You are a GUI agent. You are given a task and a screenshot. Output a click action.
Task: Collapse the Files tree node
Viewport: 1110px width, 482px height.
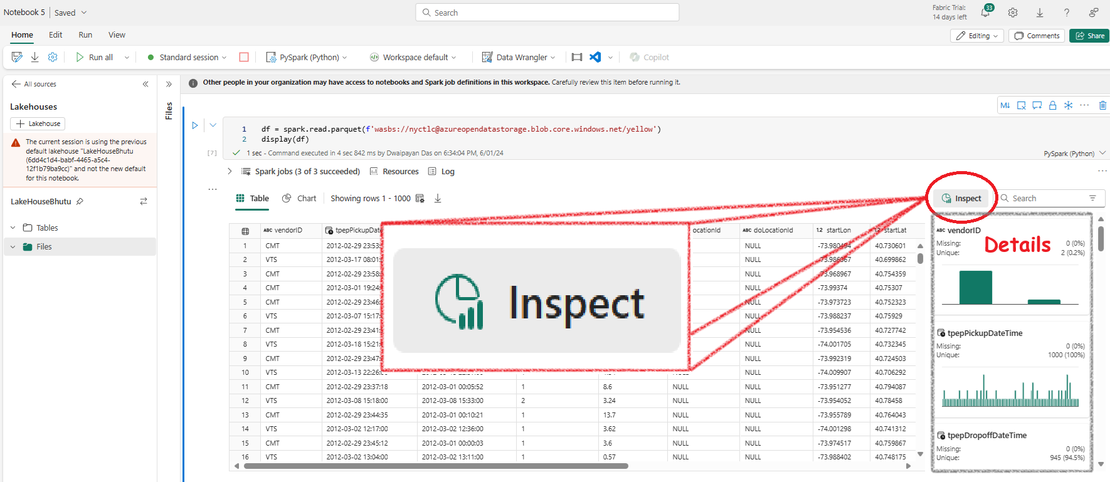click(x=13, y=246)
